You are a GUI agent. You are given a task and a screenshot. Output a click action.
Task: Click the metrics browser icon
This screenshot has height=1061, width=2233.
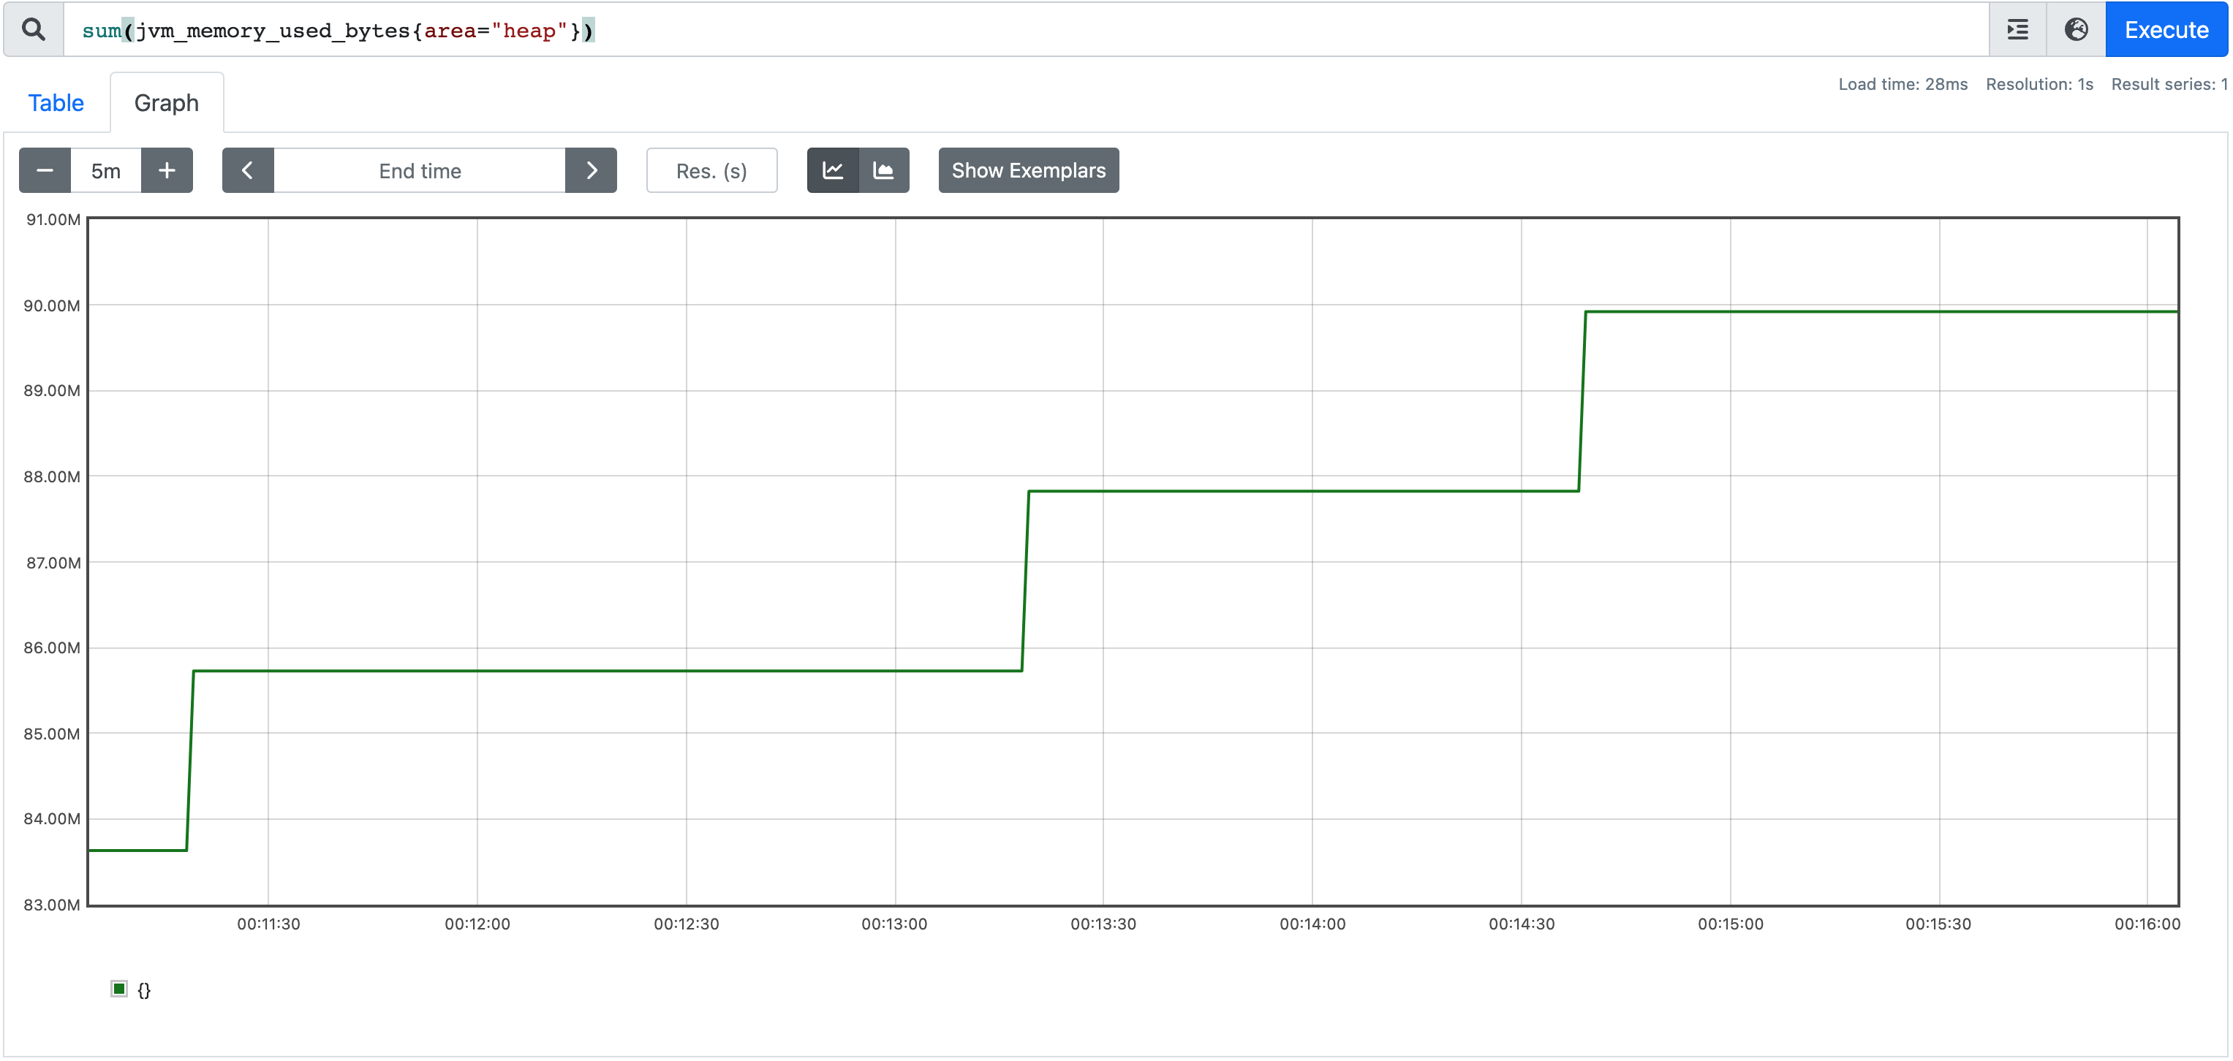pyautogui.click(x=2074, y=31)
